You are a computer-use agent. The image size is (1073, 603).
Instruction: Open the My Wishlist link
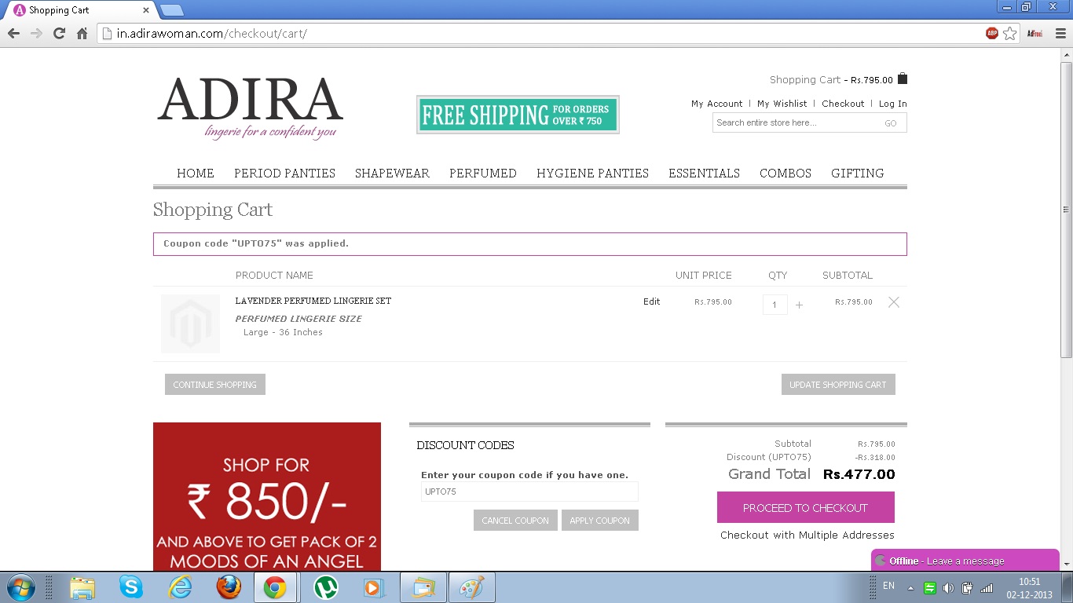point(782,104)
